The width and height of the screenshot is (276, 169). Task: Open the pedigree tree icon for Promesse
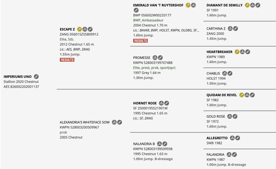[x=155, y=58]
